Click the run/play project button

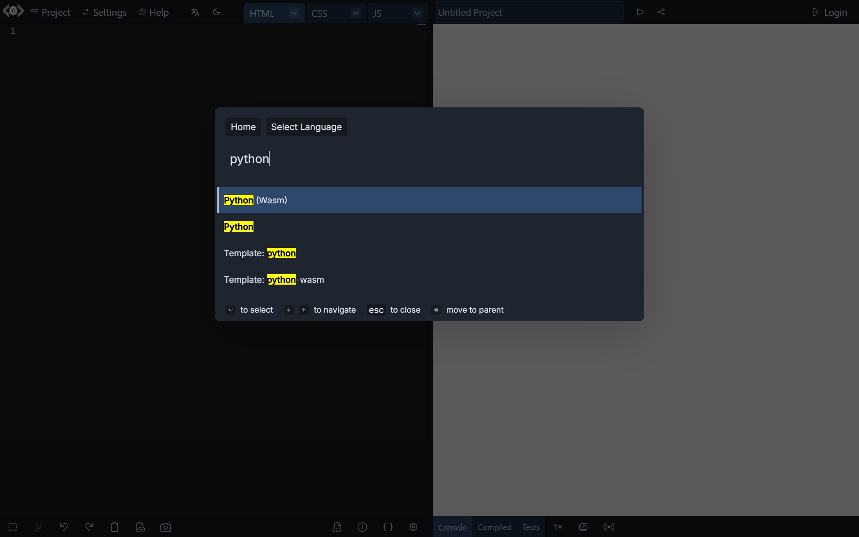pos(640,11)
